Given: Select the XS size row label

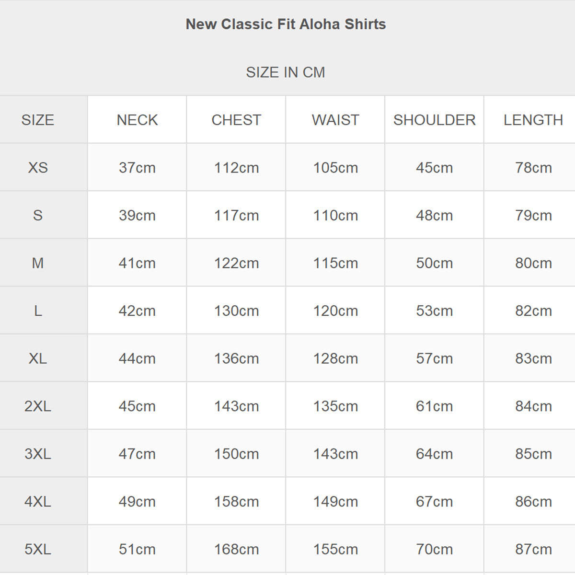Looking at the screenshot, I should pyautogui.click(x=38, y=168).
